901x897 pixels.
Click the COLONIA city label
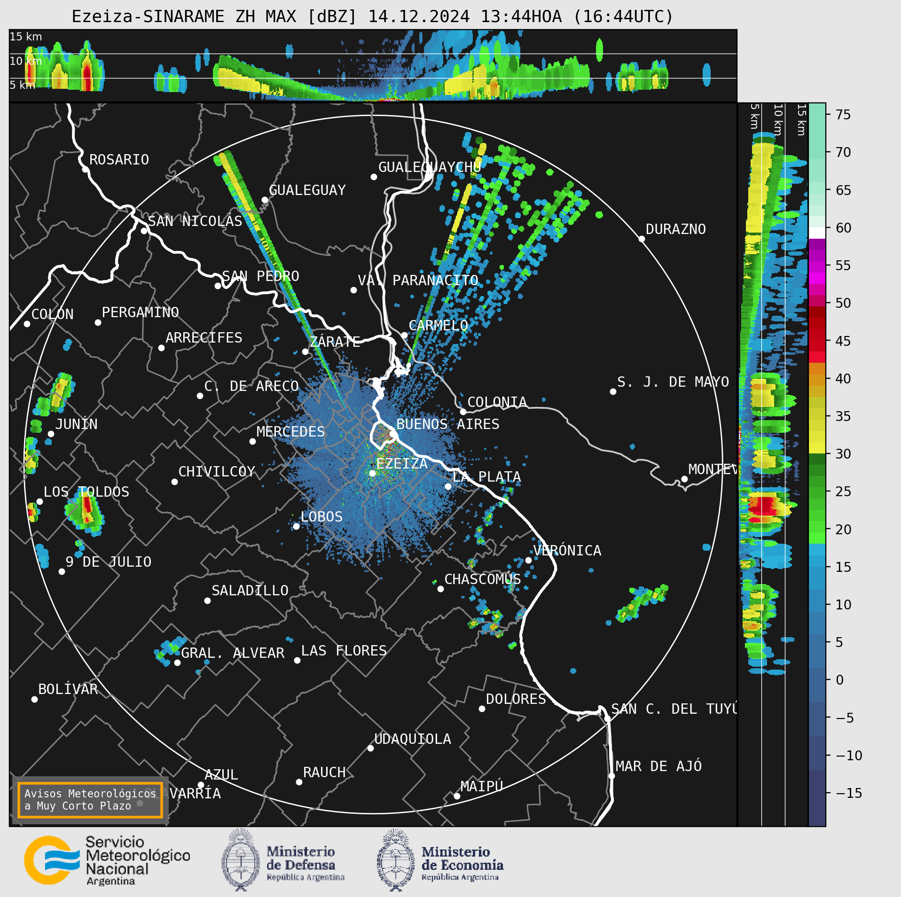pos(497,402)
